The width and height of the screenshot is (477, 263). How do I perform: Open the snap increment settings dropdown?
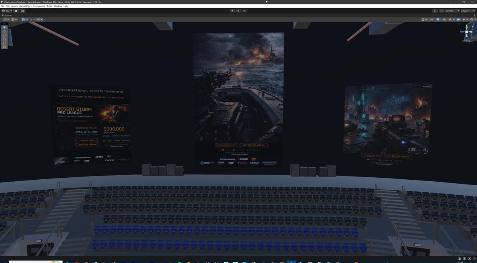[x=40, y=19]
